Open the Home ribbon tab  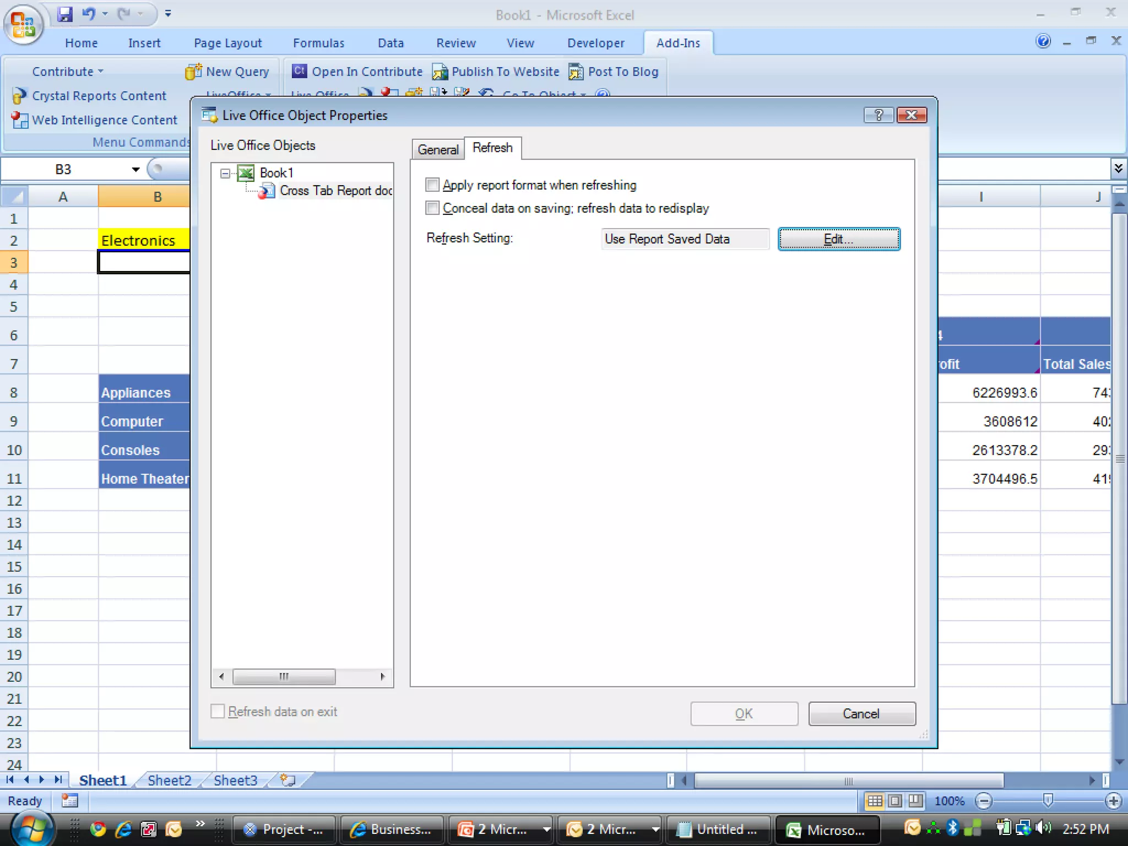pyautogui.click(x=81, y=43)
